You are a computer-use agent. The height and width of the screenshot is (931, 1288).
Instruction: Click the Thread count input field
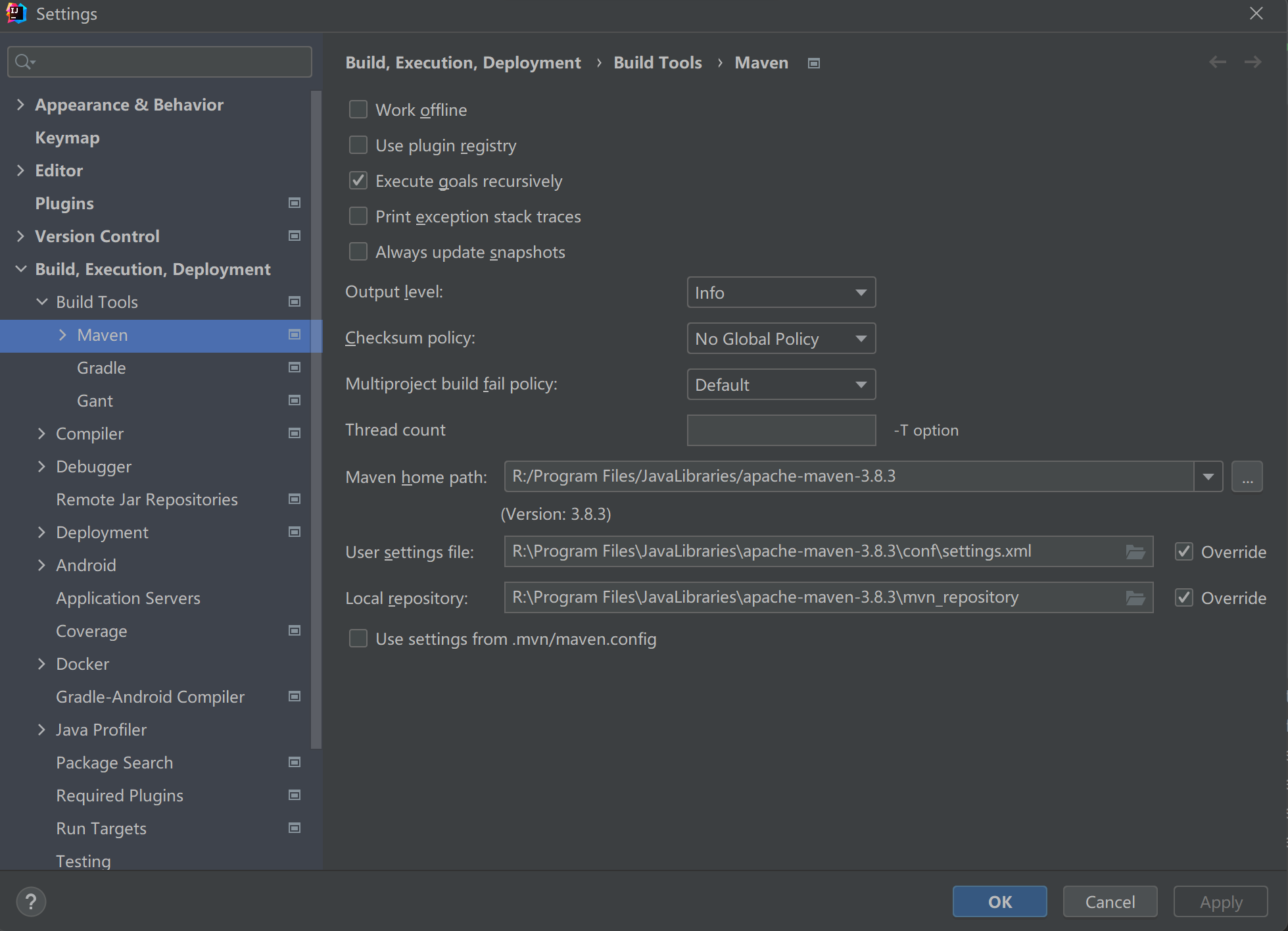click(781, 430)
